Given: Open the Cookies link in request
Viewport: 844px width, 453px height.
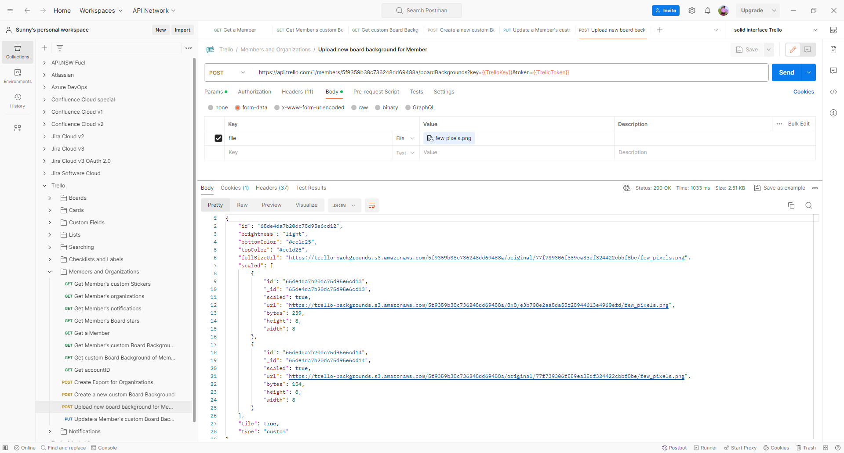Looking at the screenshot, I should [x=804, y=92].
